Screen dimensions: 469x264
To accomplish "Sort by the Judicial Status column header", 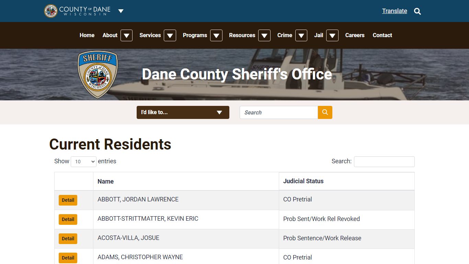I will (347, 181).
